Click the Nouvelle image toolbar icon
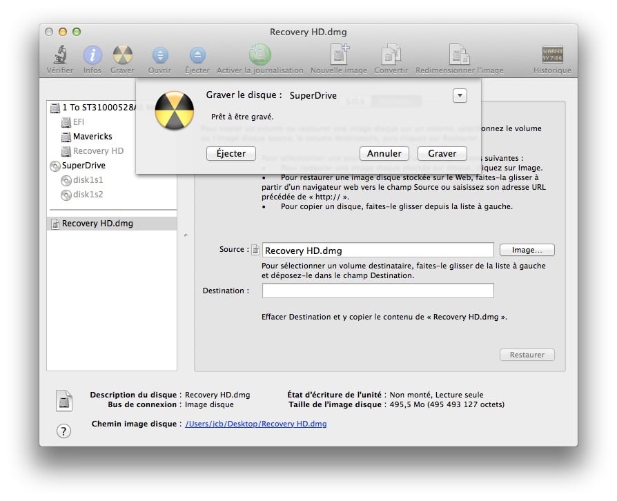 (339, 55)
